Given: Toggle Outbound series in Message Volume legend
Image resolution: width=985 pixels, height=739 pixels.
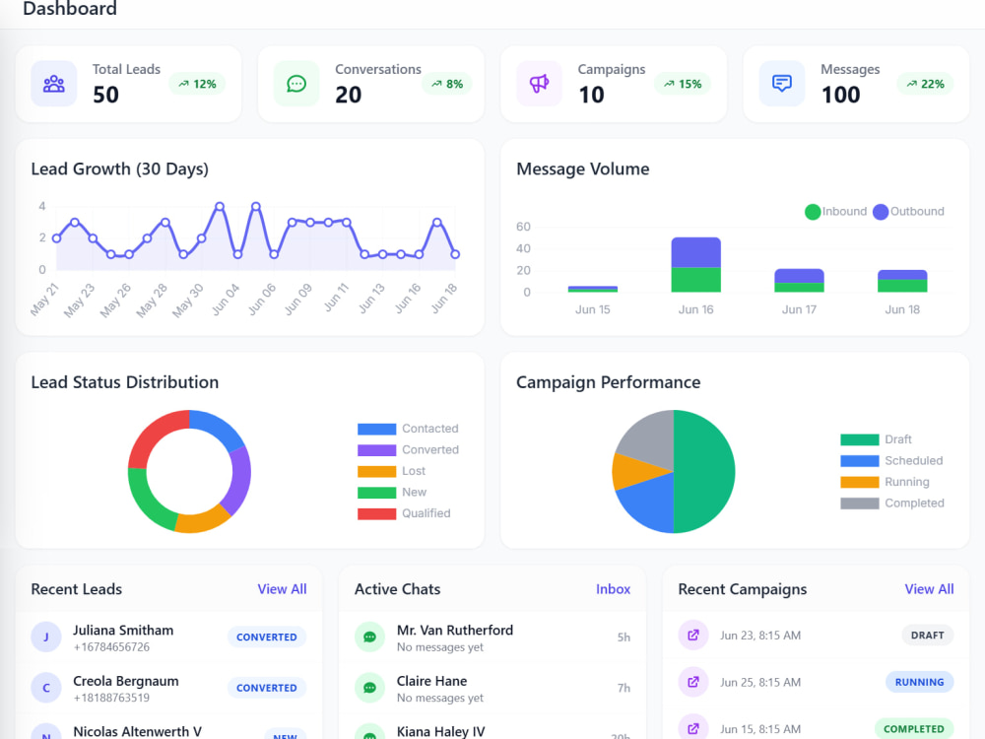Looking at the screenshot, I should coord(908,212).
